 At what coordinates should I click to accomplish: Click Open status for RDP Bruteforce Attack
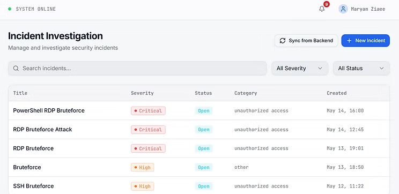pyautogui.click(x=204, y=129)
